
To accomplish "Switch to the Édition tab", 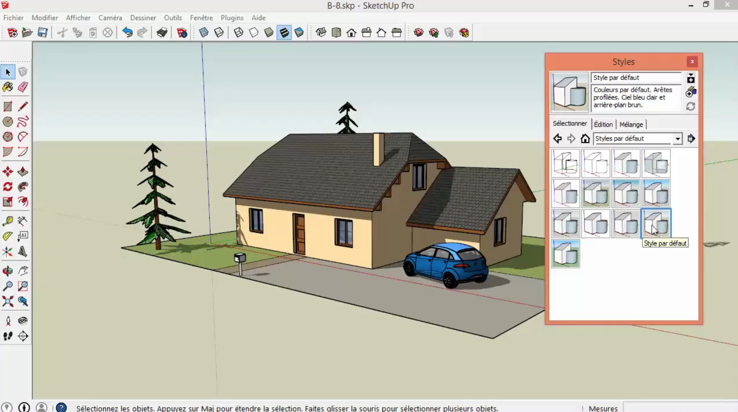I will [x=603, y=124].
